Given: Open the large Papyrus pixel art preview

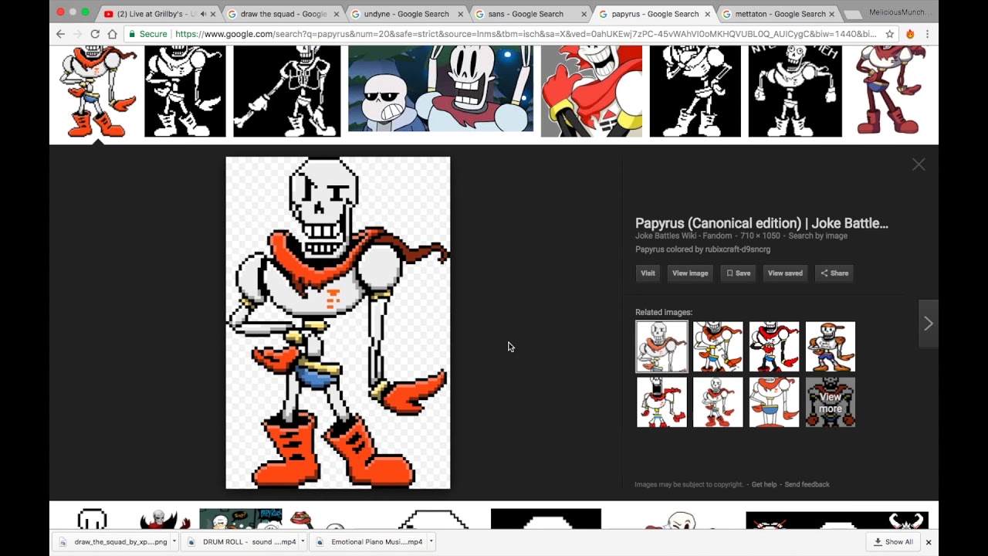Looking at the screenshot, I should tap(338, 323).
